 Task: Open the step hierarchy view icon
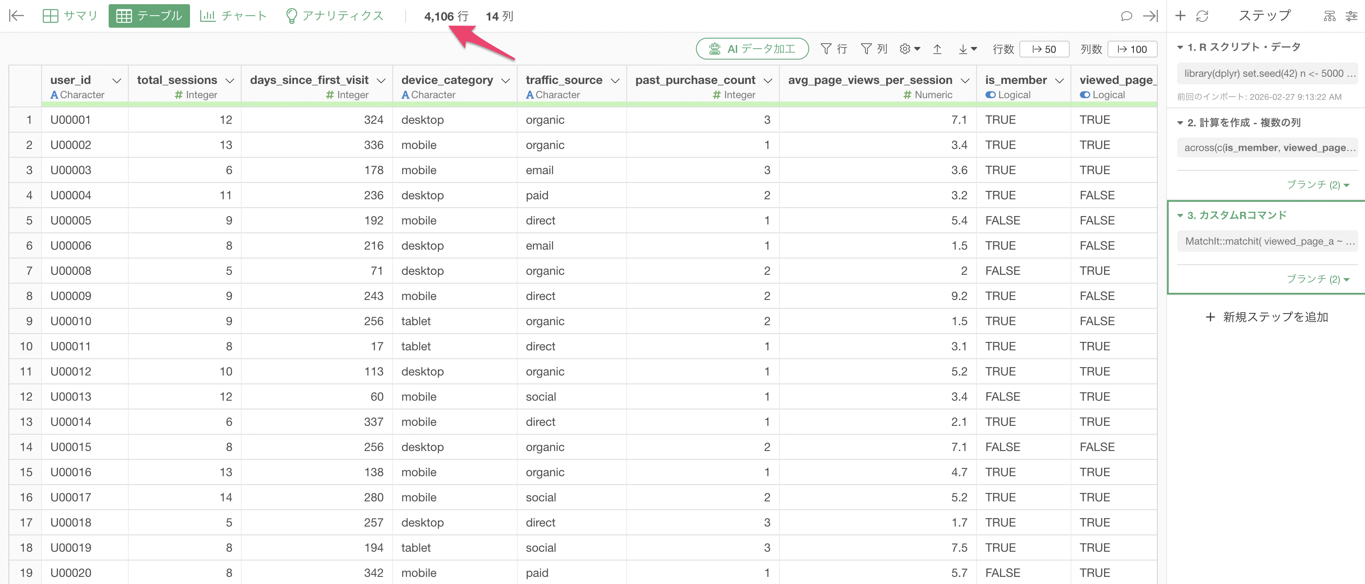tap(1329, 16)
